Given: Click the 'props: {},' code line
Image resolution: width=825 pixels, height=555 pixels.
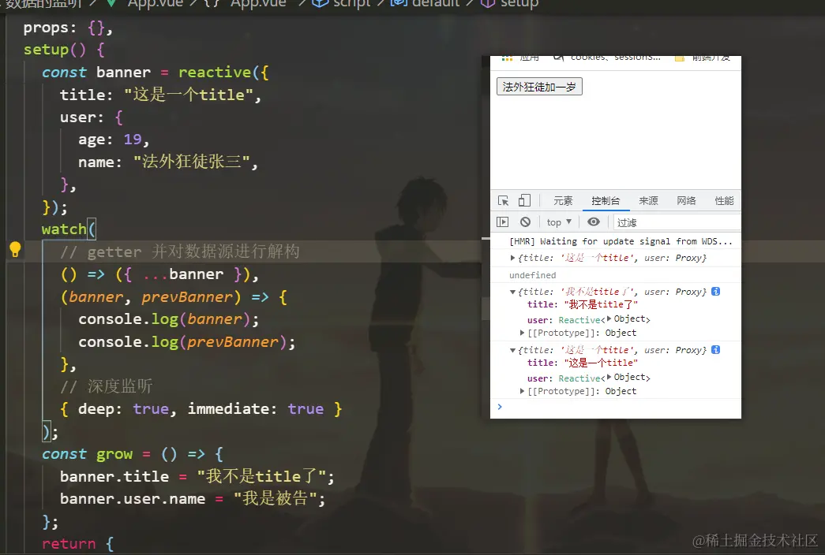Looking at the screenshot, I should 68,28.
